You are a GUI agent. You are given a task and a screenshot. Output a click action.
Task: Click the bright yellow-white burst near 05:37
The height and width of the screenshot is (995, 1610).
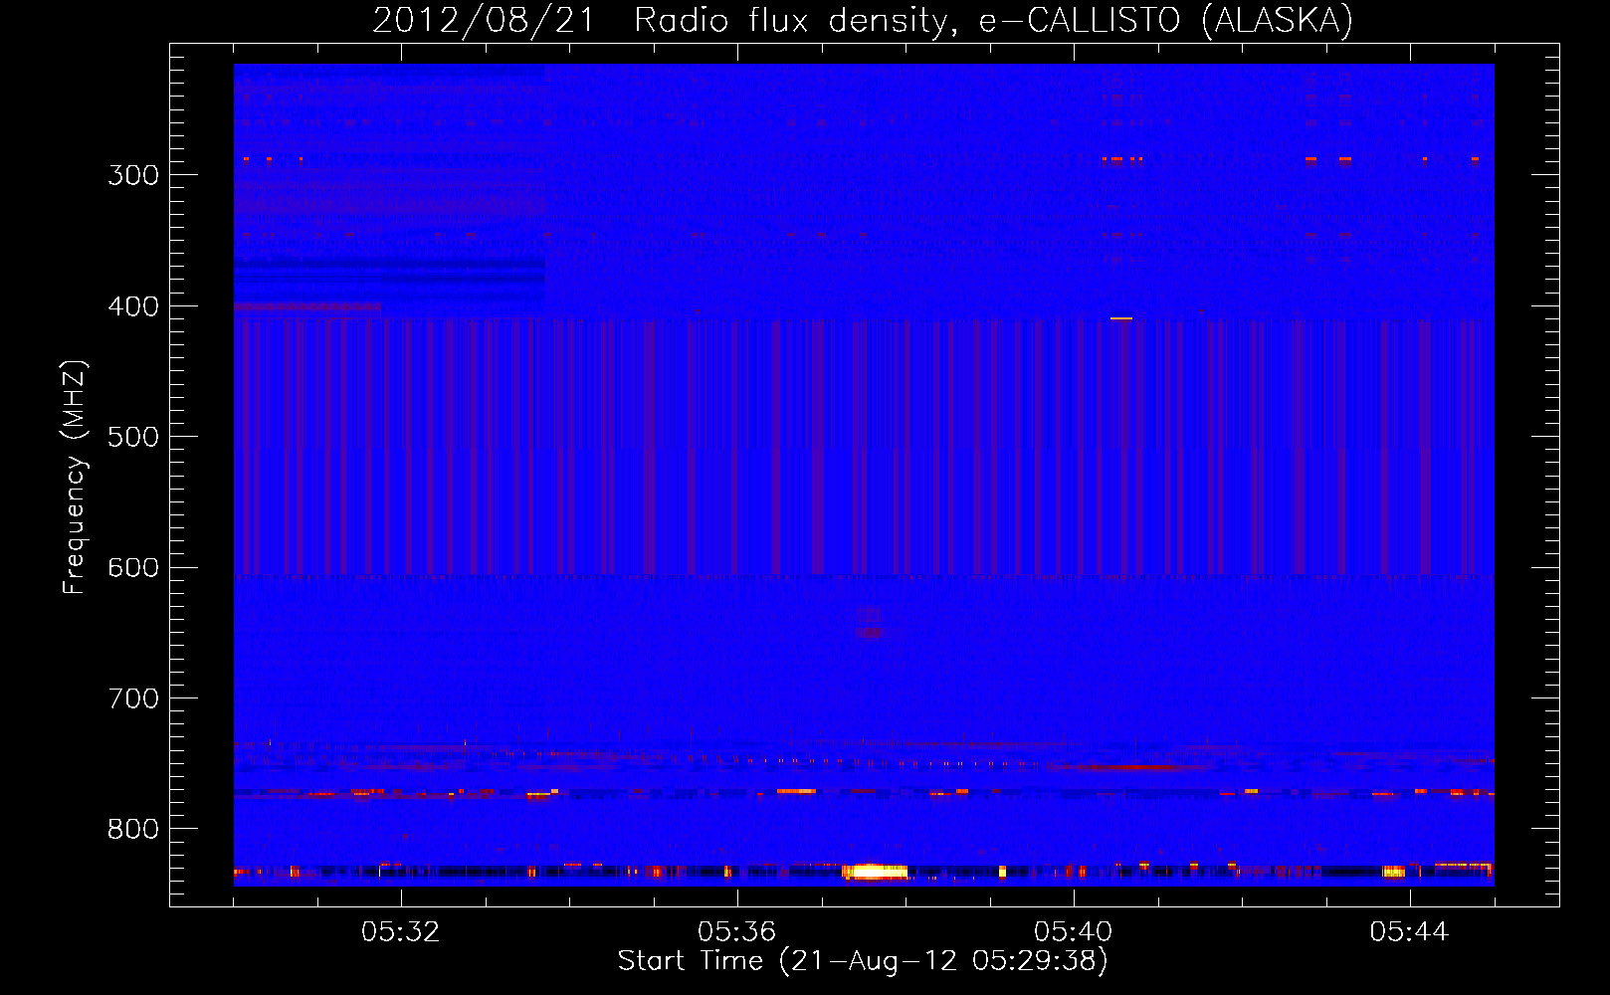point(876,872)
